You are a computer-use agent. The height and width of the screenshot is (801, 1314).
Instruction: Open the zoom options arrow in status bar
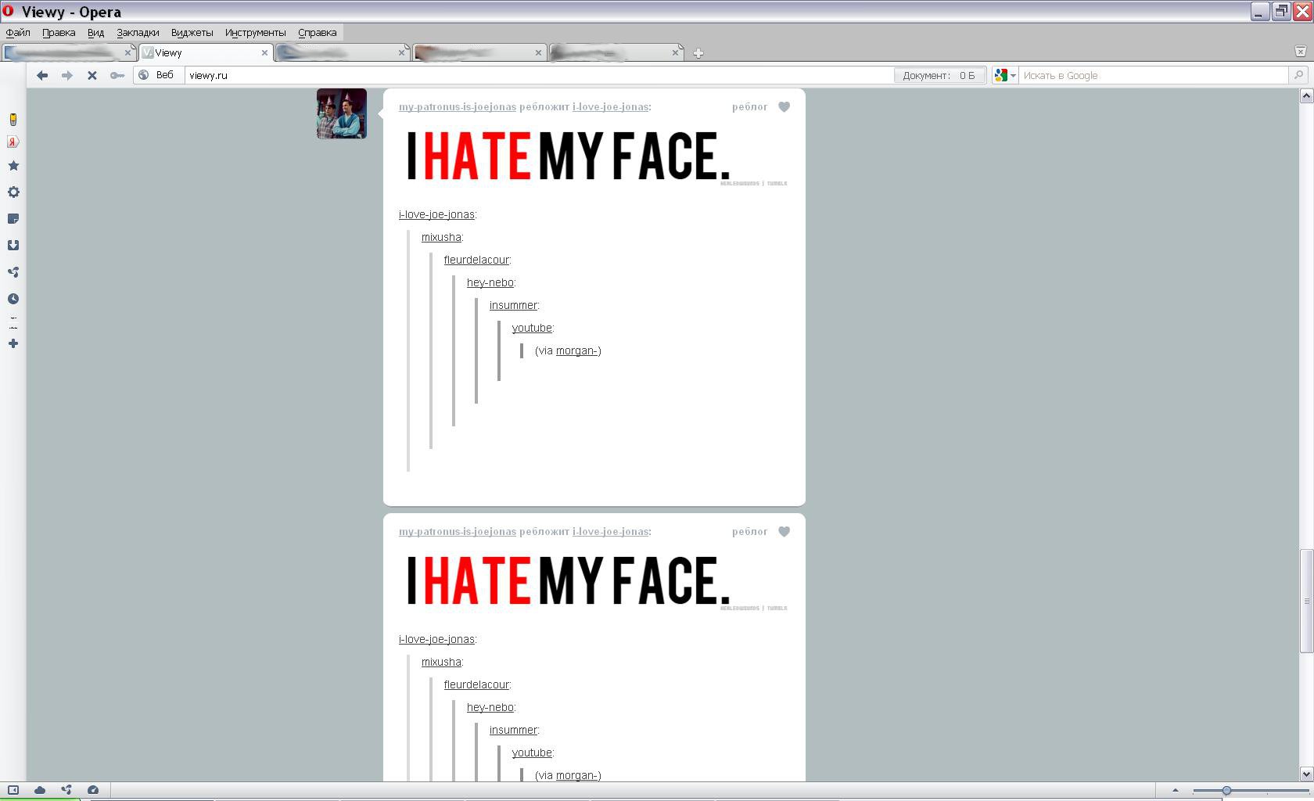[x=1175, y=790]
